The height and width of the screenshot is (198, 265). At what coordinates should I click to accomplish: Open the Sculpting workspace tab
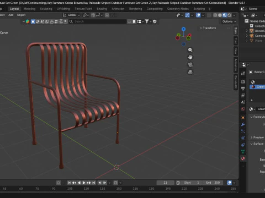(x=46, y=9)
